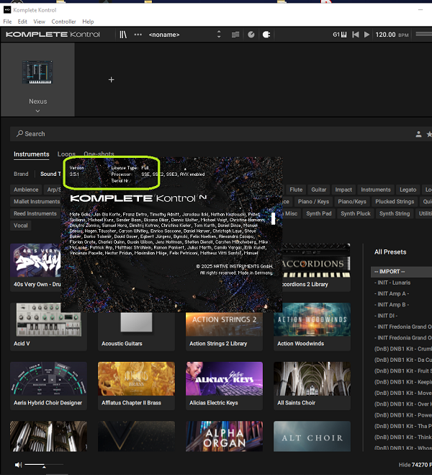
Task: Toggle the Impact tag filter
Action: pos(343,190)
